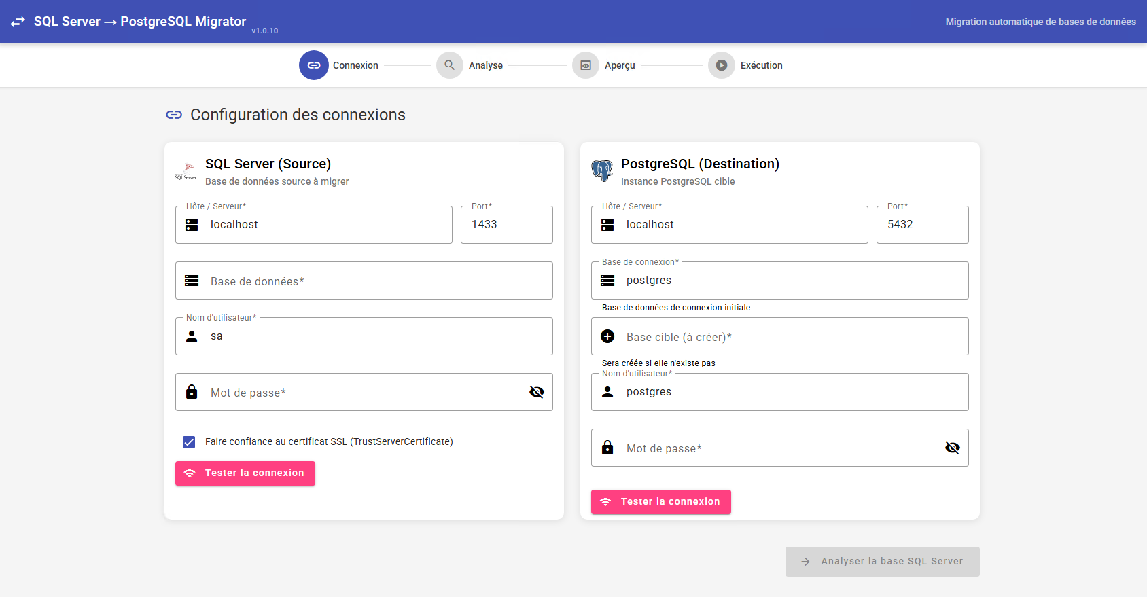
Task: Go to the Analyse step label
Action: point(486,65)
